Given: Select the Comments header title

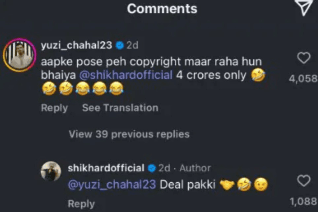Looking at the screenshot, I should [162, 8].
